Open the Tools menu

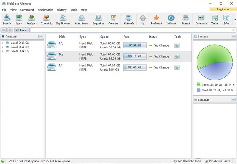click(x=73, y=10)
